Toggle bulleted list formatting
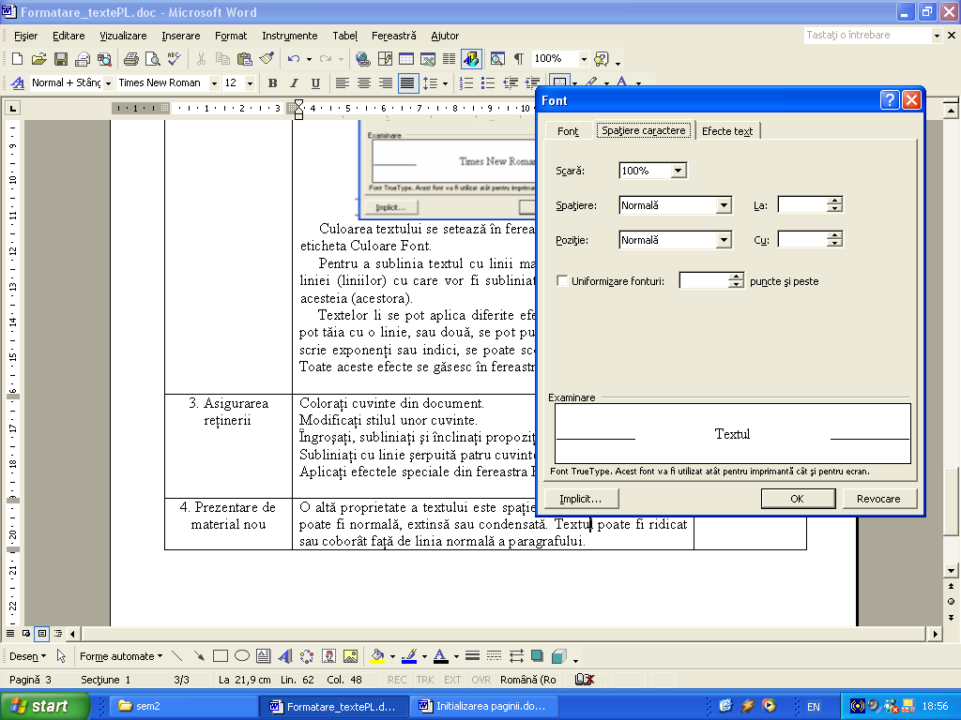The image size is (961, 720). click(488, 83)
